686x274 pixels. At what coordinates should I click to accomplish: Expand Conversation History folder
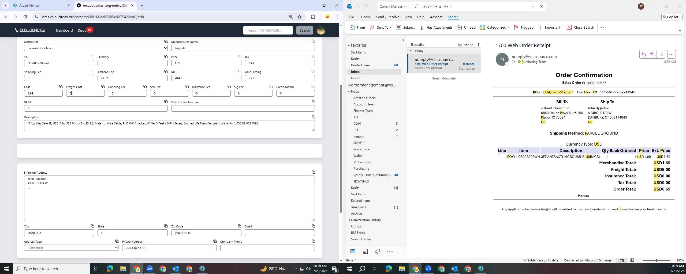pos(349,220)
